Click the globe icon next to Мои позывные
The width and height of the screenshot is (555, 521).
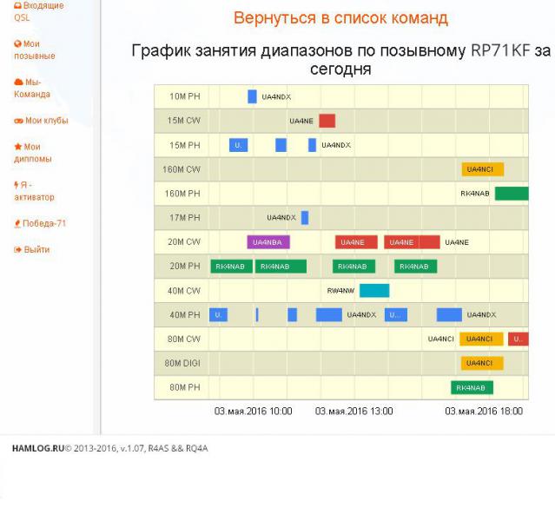click(x=17, y=43)
